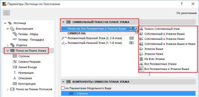This screenshot has height=97, width=199.
Task: Click the Показ на Планах Потолков icon
Action: (x=12, y=89)
